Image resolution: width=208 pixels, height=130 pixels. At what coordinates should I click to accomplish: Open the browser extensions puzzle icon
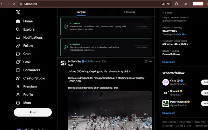pos(177,4)
